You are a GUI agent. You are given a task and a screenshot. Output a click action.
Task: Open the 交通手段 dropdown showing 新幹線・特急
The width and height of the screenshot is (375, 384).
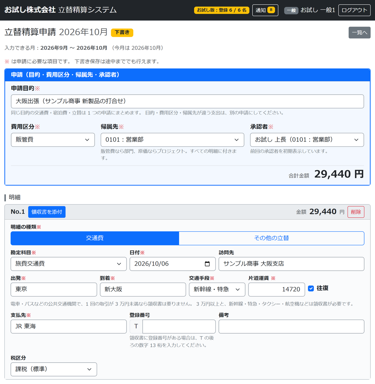(x=217, y=289)
